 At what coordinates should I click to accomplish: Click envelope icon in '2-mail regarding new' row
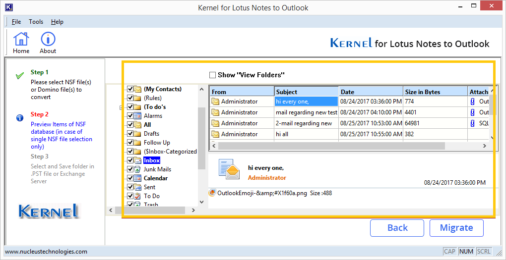point(215,123)
